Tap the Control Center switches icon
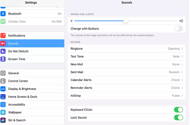 coord(3,81)
